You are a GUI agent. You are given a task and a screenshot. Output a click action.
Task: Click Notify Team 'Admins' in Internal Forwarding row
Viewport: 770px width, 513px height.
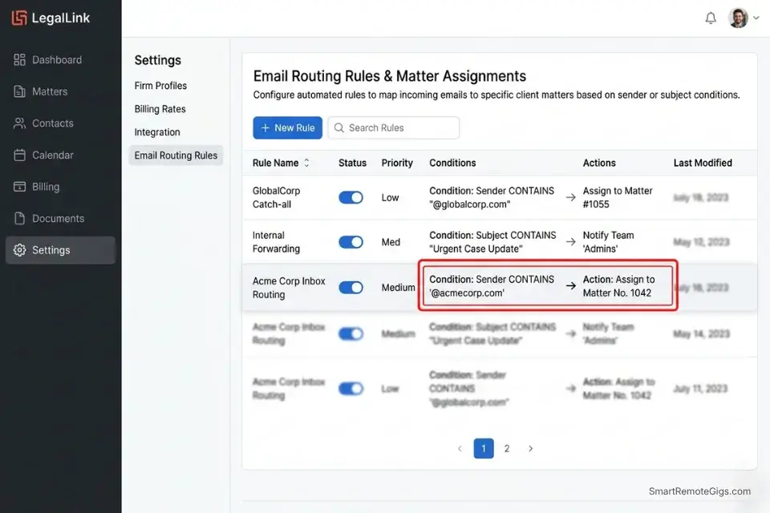[x=609, y=242]
